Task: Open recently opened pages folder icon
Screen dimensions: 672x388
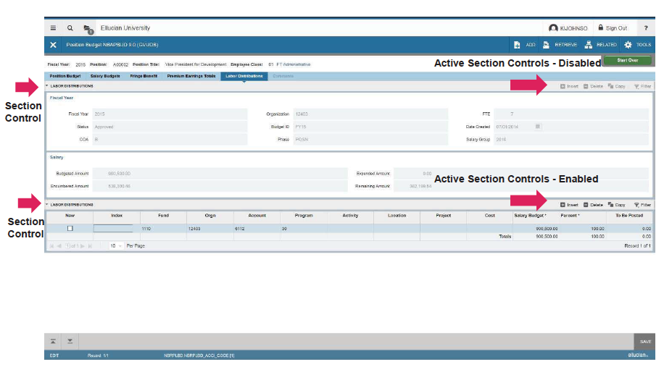Action: 87,29
